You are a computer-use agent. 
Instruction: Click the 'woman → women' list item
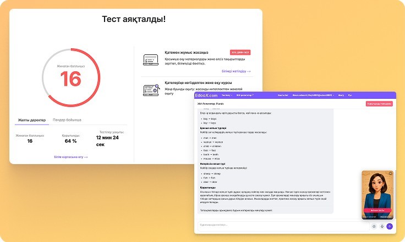(x=213, y=142)
